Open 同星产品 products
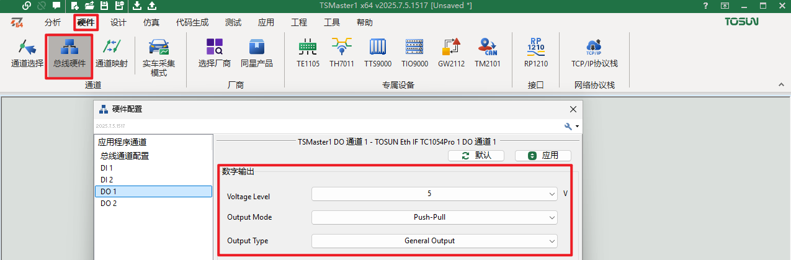 click(257, 54)
